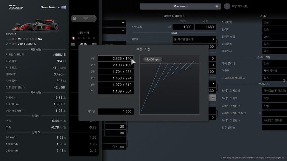Select 5단 gear ratio 1.272 / 312
The height and width of the screenshot is (161, 287).
[116, 85]
